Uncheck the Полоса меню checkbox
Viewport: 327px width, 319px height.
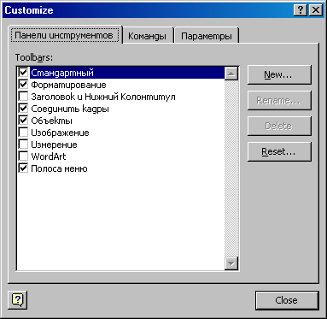tap(23, 168)
